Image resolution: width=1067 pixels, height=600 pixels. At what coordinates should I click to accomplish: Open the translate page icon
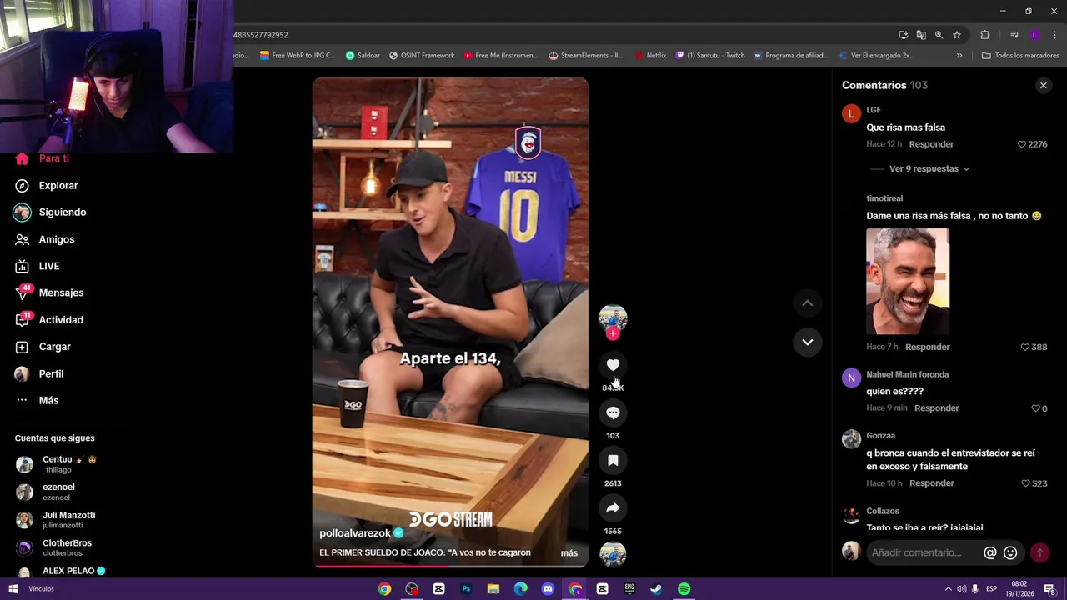(x=920, y=35)
